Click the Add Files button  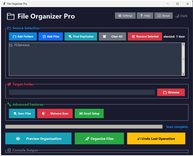click(x=51, y=36)
